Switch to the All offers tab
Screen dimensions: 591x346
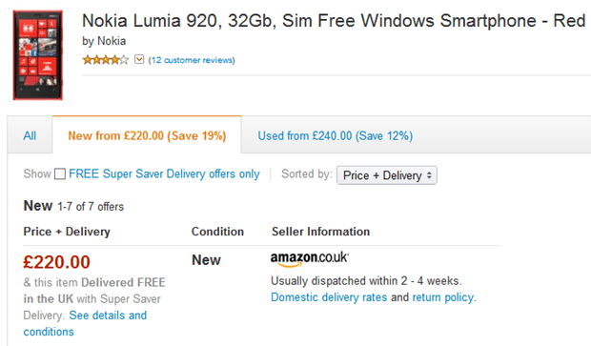[x=30, y=135]
